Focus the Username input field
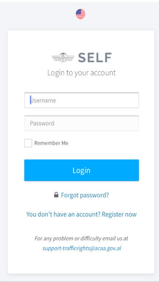The image size is (159, 282). (82, 100)
